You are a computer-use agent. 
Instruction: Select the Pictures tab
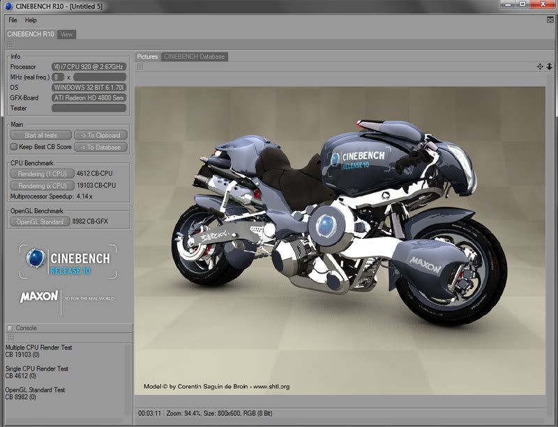click(x=147, y=57)
